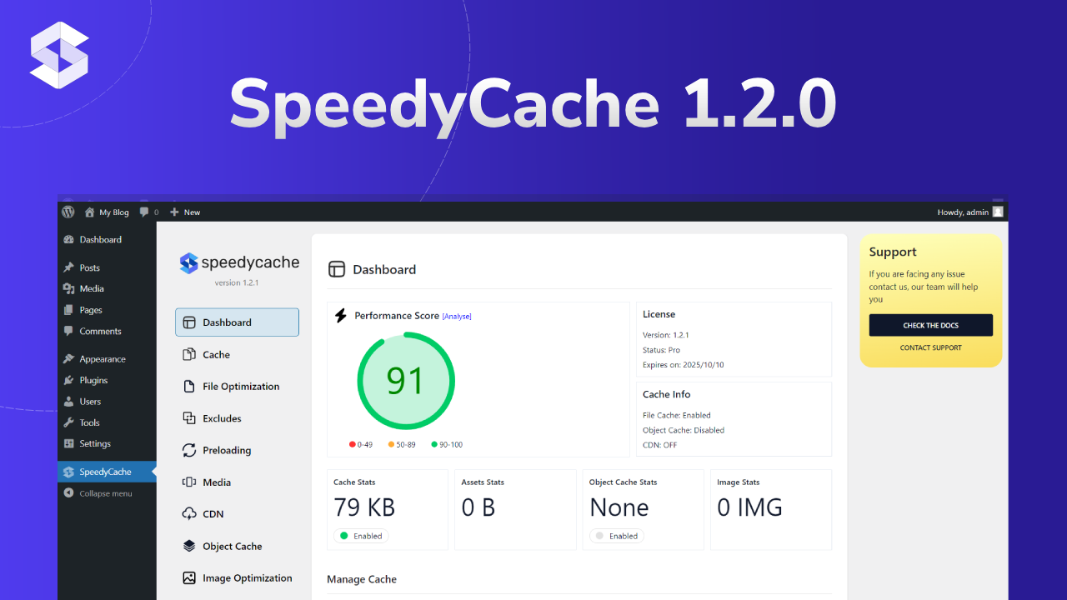The height and width of the screenshot is (600, 1067).
Task: Click the Image Optimization picture icon
Action: pyautogui.click(x=189, y=578)
